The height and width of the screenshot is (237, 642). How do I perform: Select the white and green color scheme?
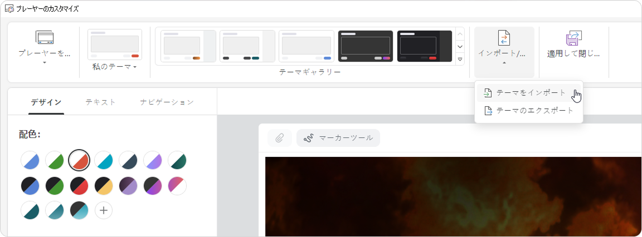[x=55, y=160]
